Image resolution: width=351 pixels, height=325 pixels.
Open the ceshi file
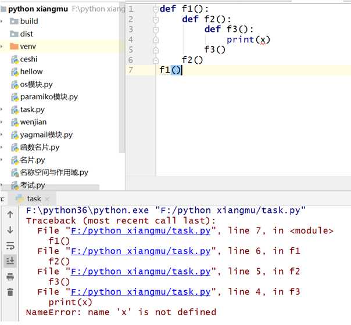(28, 59)
